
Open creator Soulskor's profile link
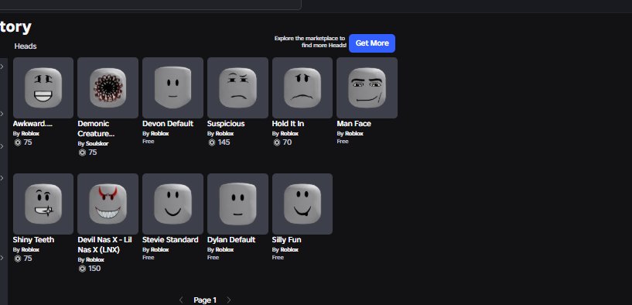(x=97, y=144)
